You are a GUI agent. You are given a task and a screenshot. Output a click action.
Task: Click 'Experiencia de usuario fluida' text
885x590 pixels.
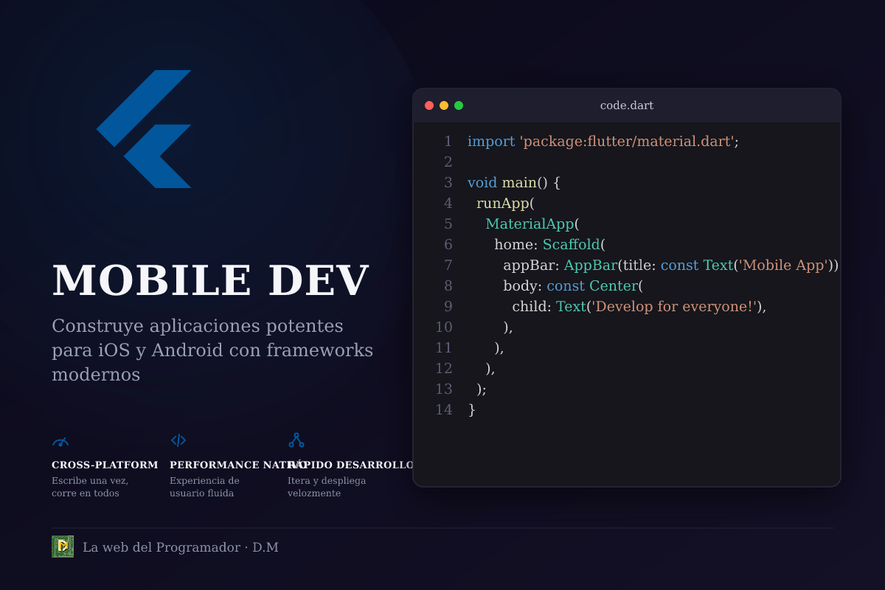(x=204, y=487)
